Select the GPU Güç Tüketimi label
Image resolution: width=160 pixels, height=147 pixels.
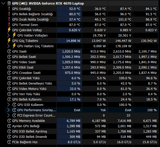coord(25,41)
